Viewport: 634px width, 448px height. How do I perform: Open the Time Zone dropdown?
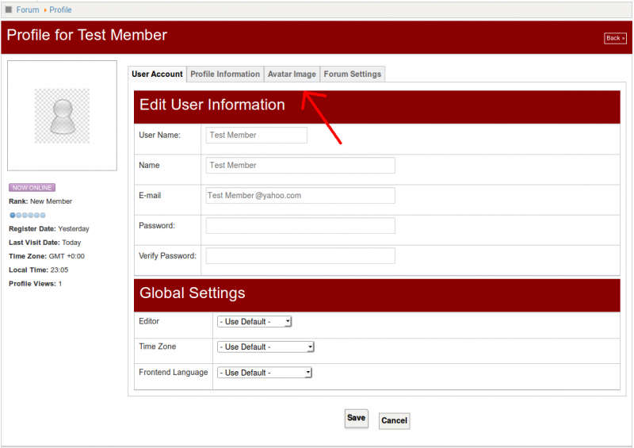[265, 347]
